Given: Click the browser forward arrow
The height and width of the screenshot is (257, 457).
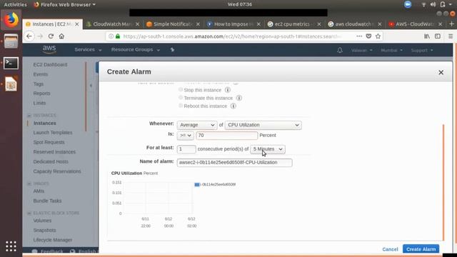Looking at the screenshot, I should coord(40,36).
